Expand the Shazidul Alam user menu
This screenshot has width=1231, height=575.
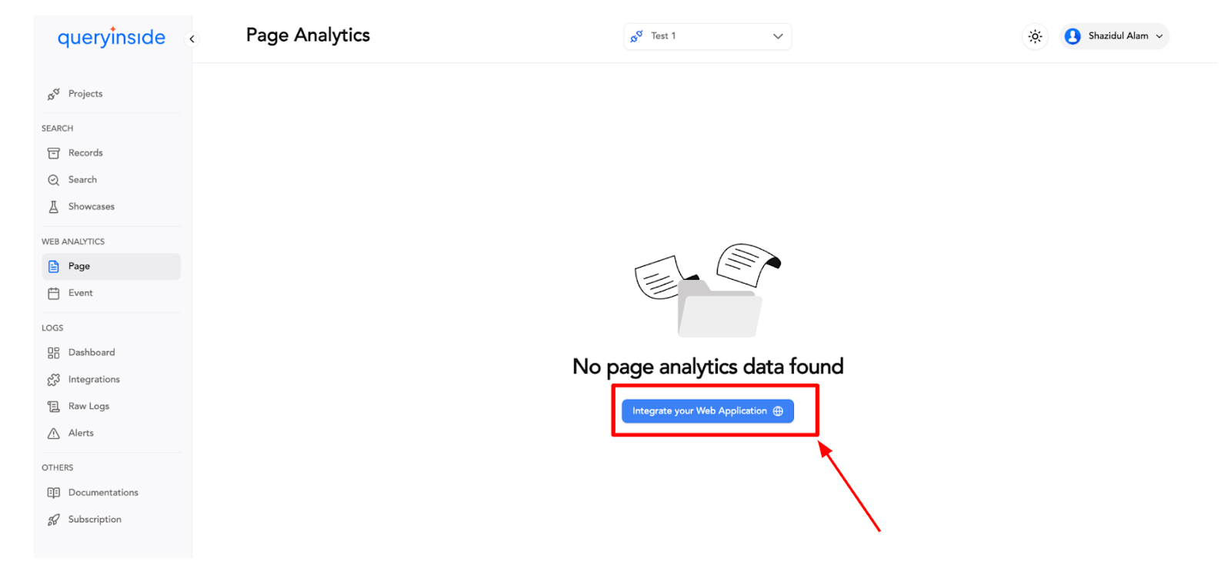click(1114, 36)
